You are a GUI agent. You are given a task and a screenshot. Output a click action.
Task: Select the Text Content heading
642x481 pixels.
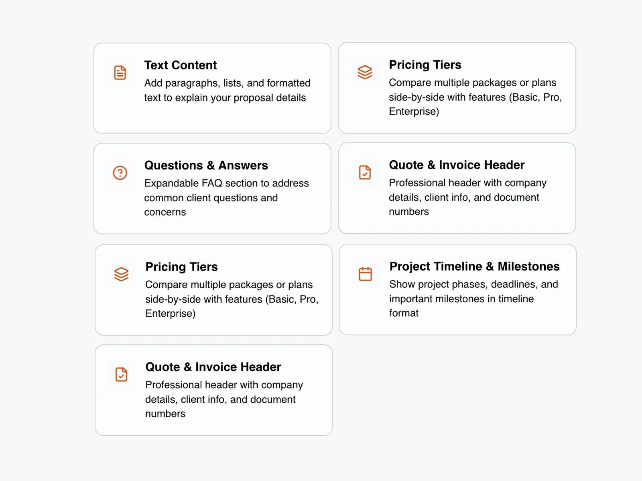pyautogui.click(x=180, y=65)
